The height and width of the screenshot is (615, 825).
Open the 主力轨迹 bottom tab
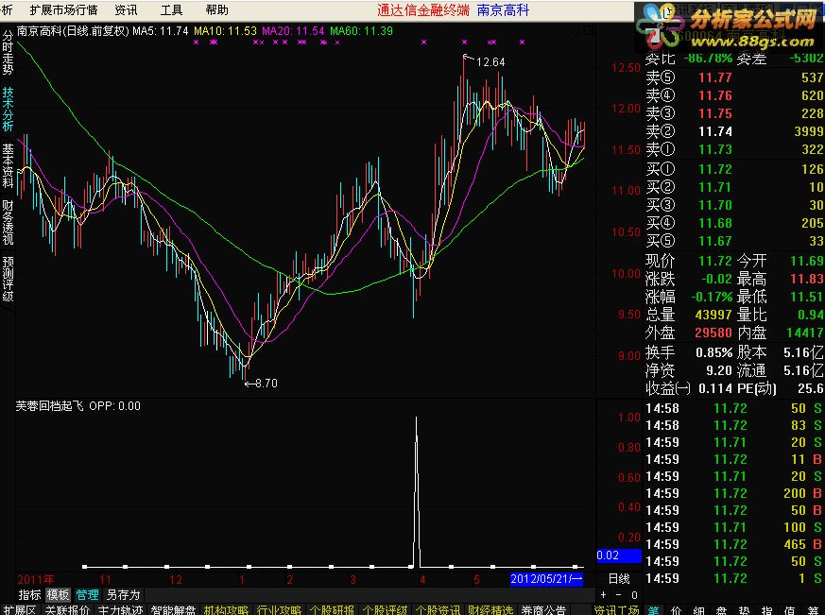[x=120, y=609]
